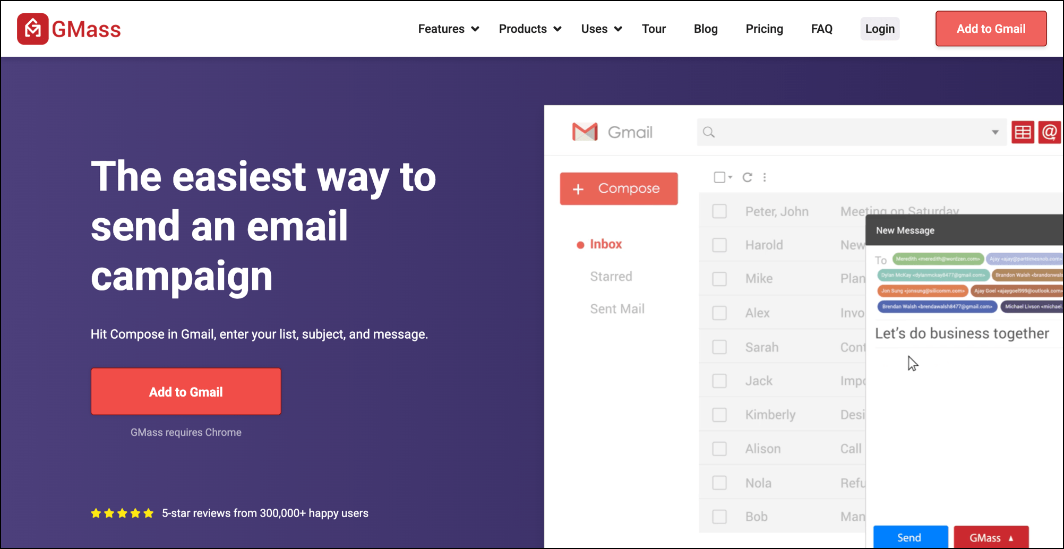Screen dimensions: 1064x549
Task: Click the Meredith recipient chip
Action: (938, 259)
